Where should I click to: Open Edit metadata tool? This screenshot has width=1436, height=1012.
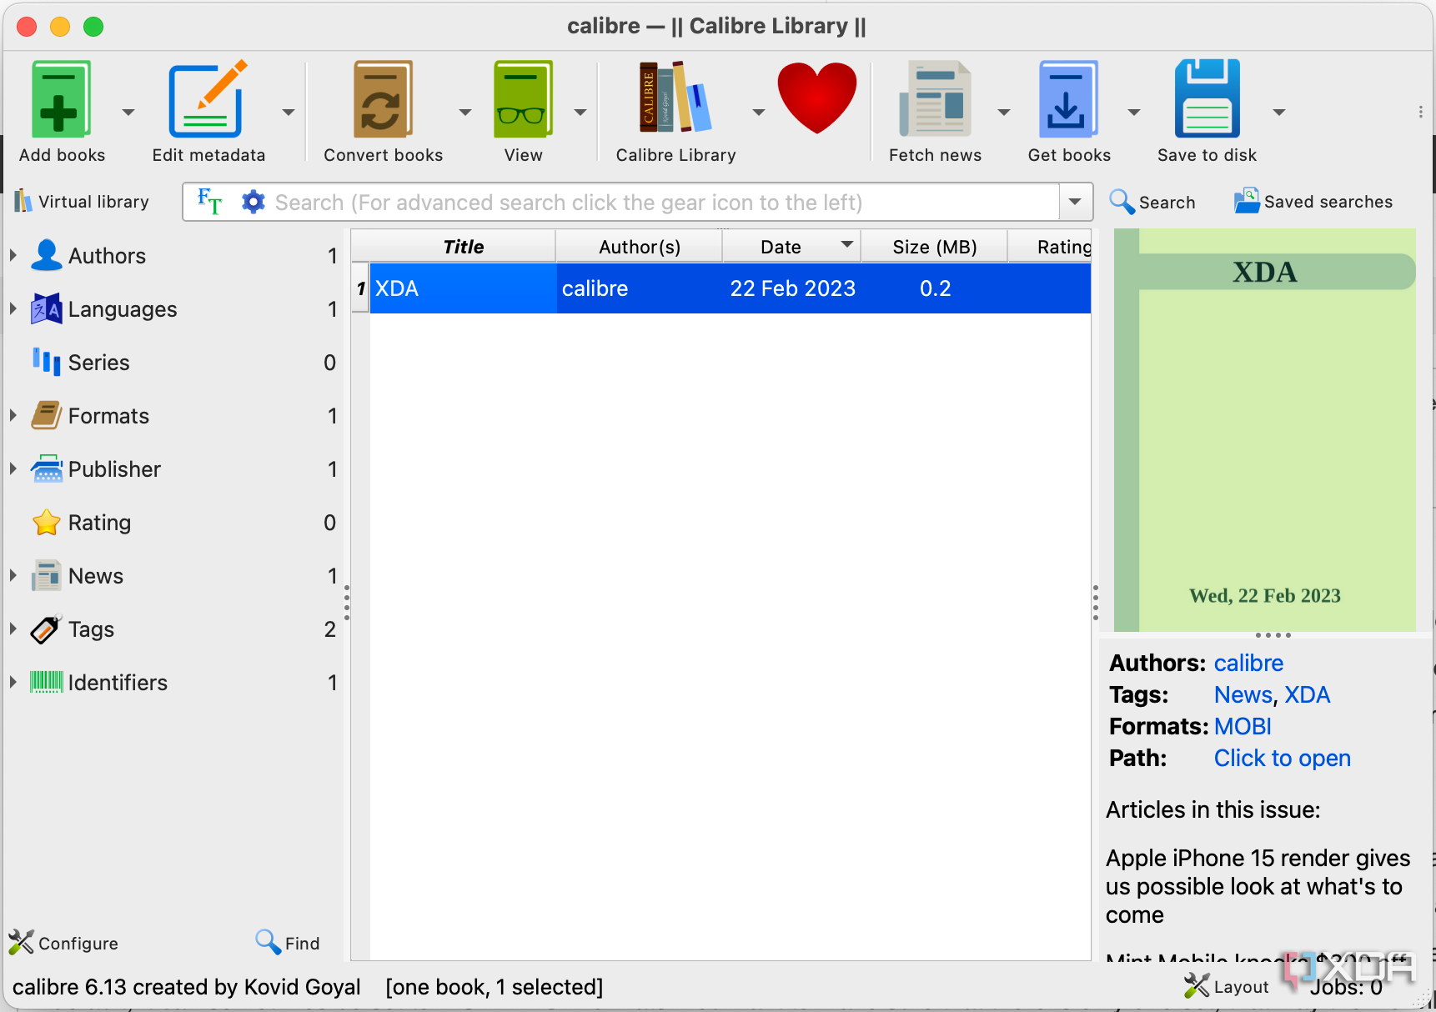click(x=208, y=98)
